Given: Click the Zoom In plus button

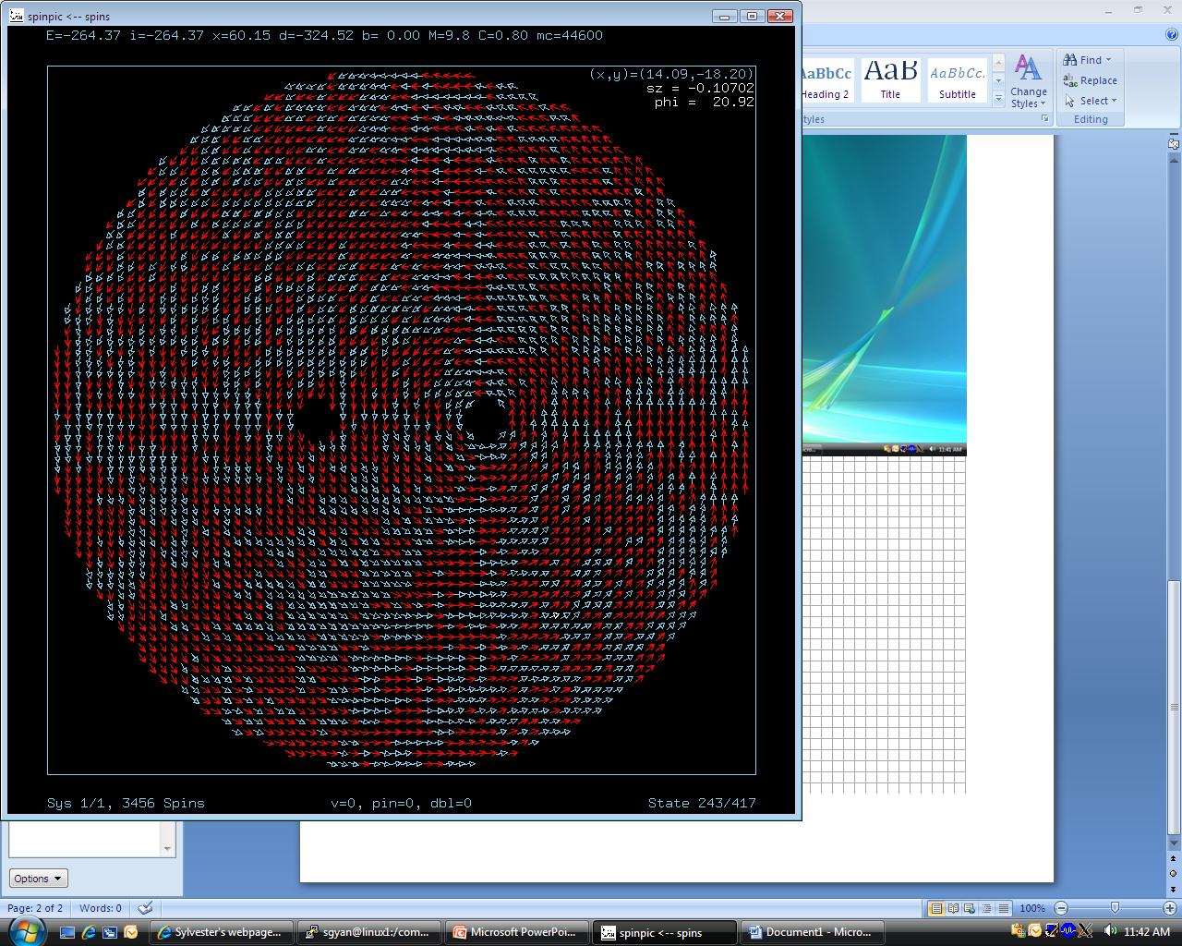Looking at the screenshot, I should click(1169, 908).
